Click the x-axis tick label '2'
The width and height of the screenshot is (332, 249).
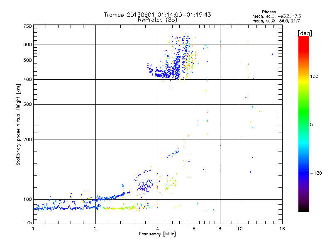(95, 229)
